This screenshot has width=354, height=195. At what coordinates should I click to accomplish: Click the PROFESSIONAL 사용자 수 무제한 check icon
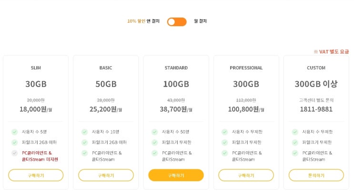click(224, 132)
